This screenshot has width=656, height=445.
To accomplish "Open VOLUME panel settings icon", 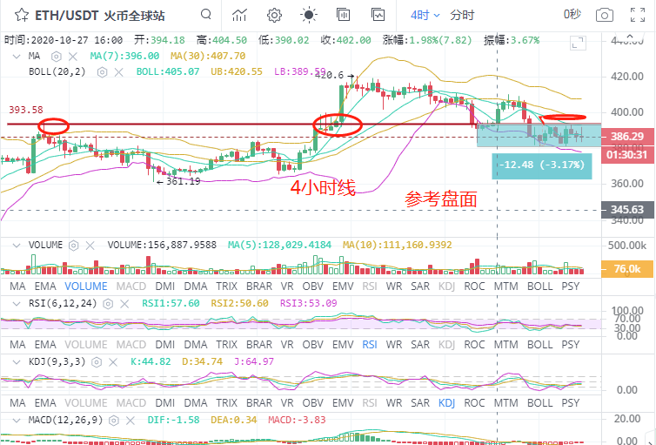I will (73, 246).
